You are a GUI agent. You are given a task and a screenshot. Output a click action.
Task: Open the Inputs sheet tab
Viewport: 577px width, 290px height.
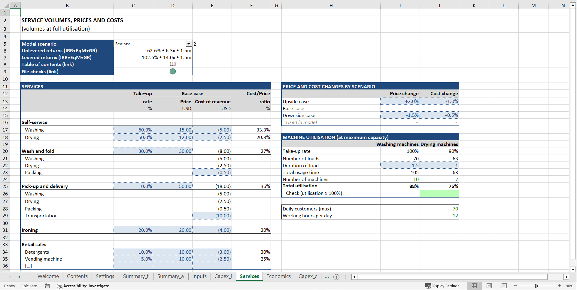click(199, 276)
